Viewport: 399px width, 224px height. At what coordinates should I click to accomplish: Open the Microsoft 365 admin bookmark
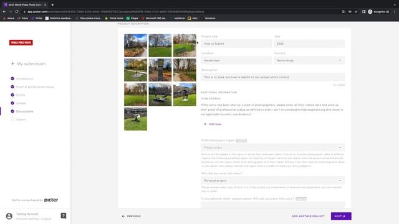154,18
